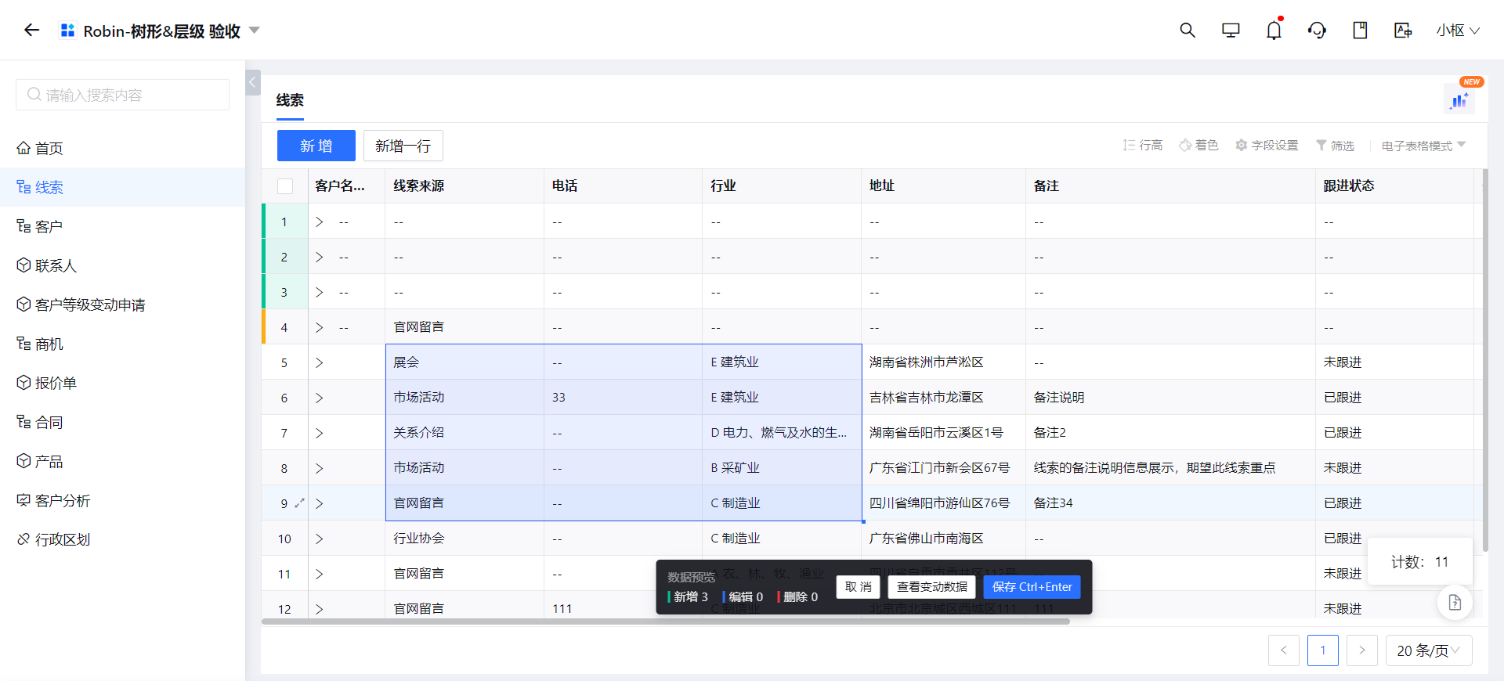Expand row 4 chevron
This screenshot has width=1504, height=681.
tap(319, 327)
